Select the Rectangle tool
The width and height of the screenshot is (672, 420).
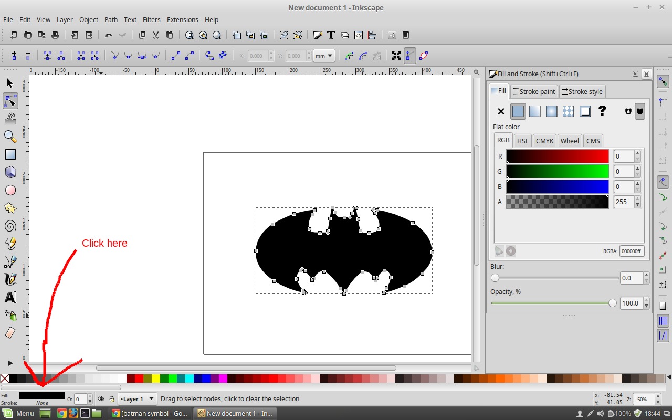coord(10,154)
